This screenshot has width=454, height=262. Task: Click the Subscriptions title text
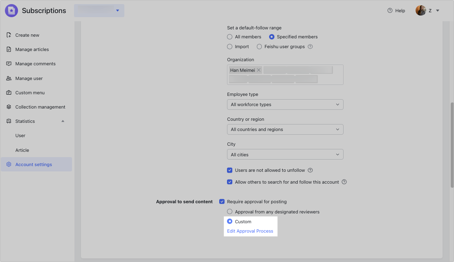pyautogui.click(x=44, y=11)
